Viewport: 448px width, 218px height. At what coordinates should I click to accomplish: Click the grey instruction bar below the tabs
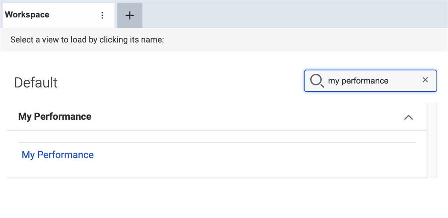coord(299,40)
